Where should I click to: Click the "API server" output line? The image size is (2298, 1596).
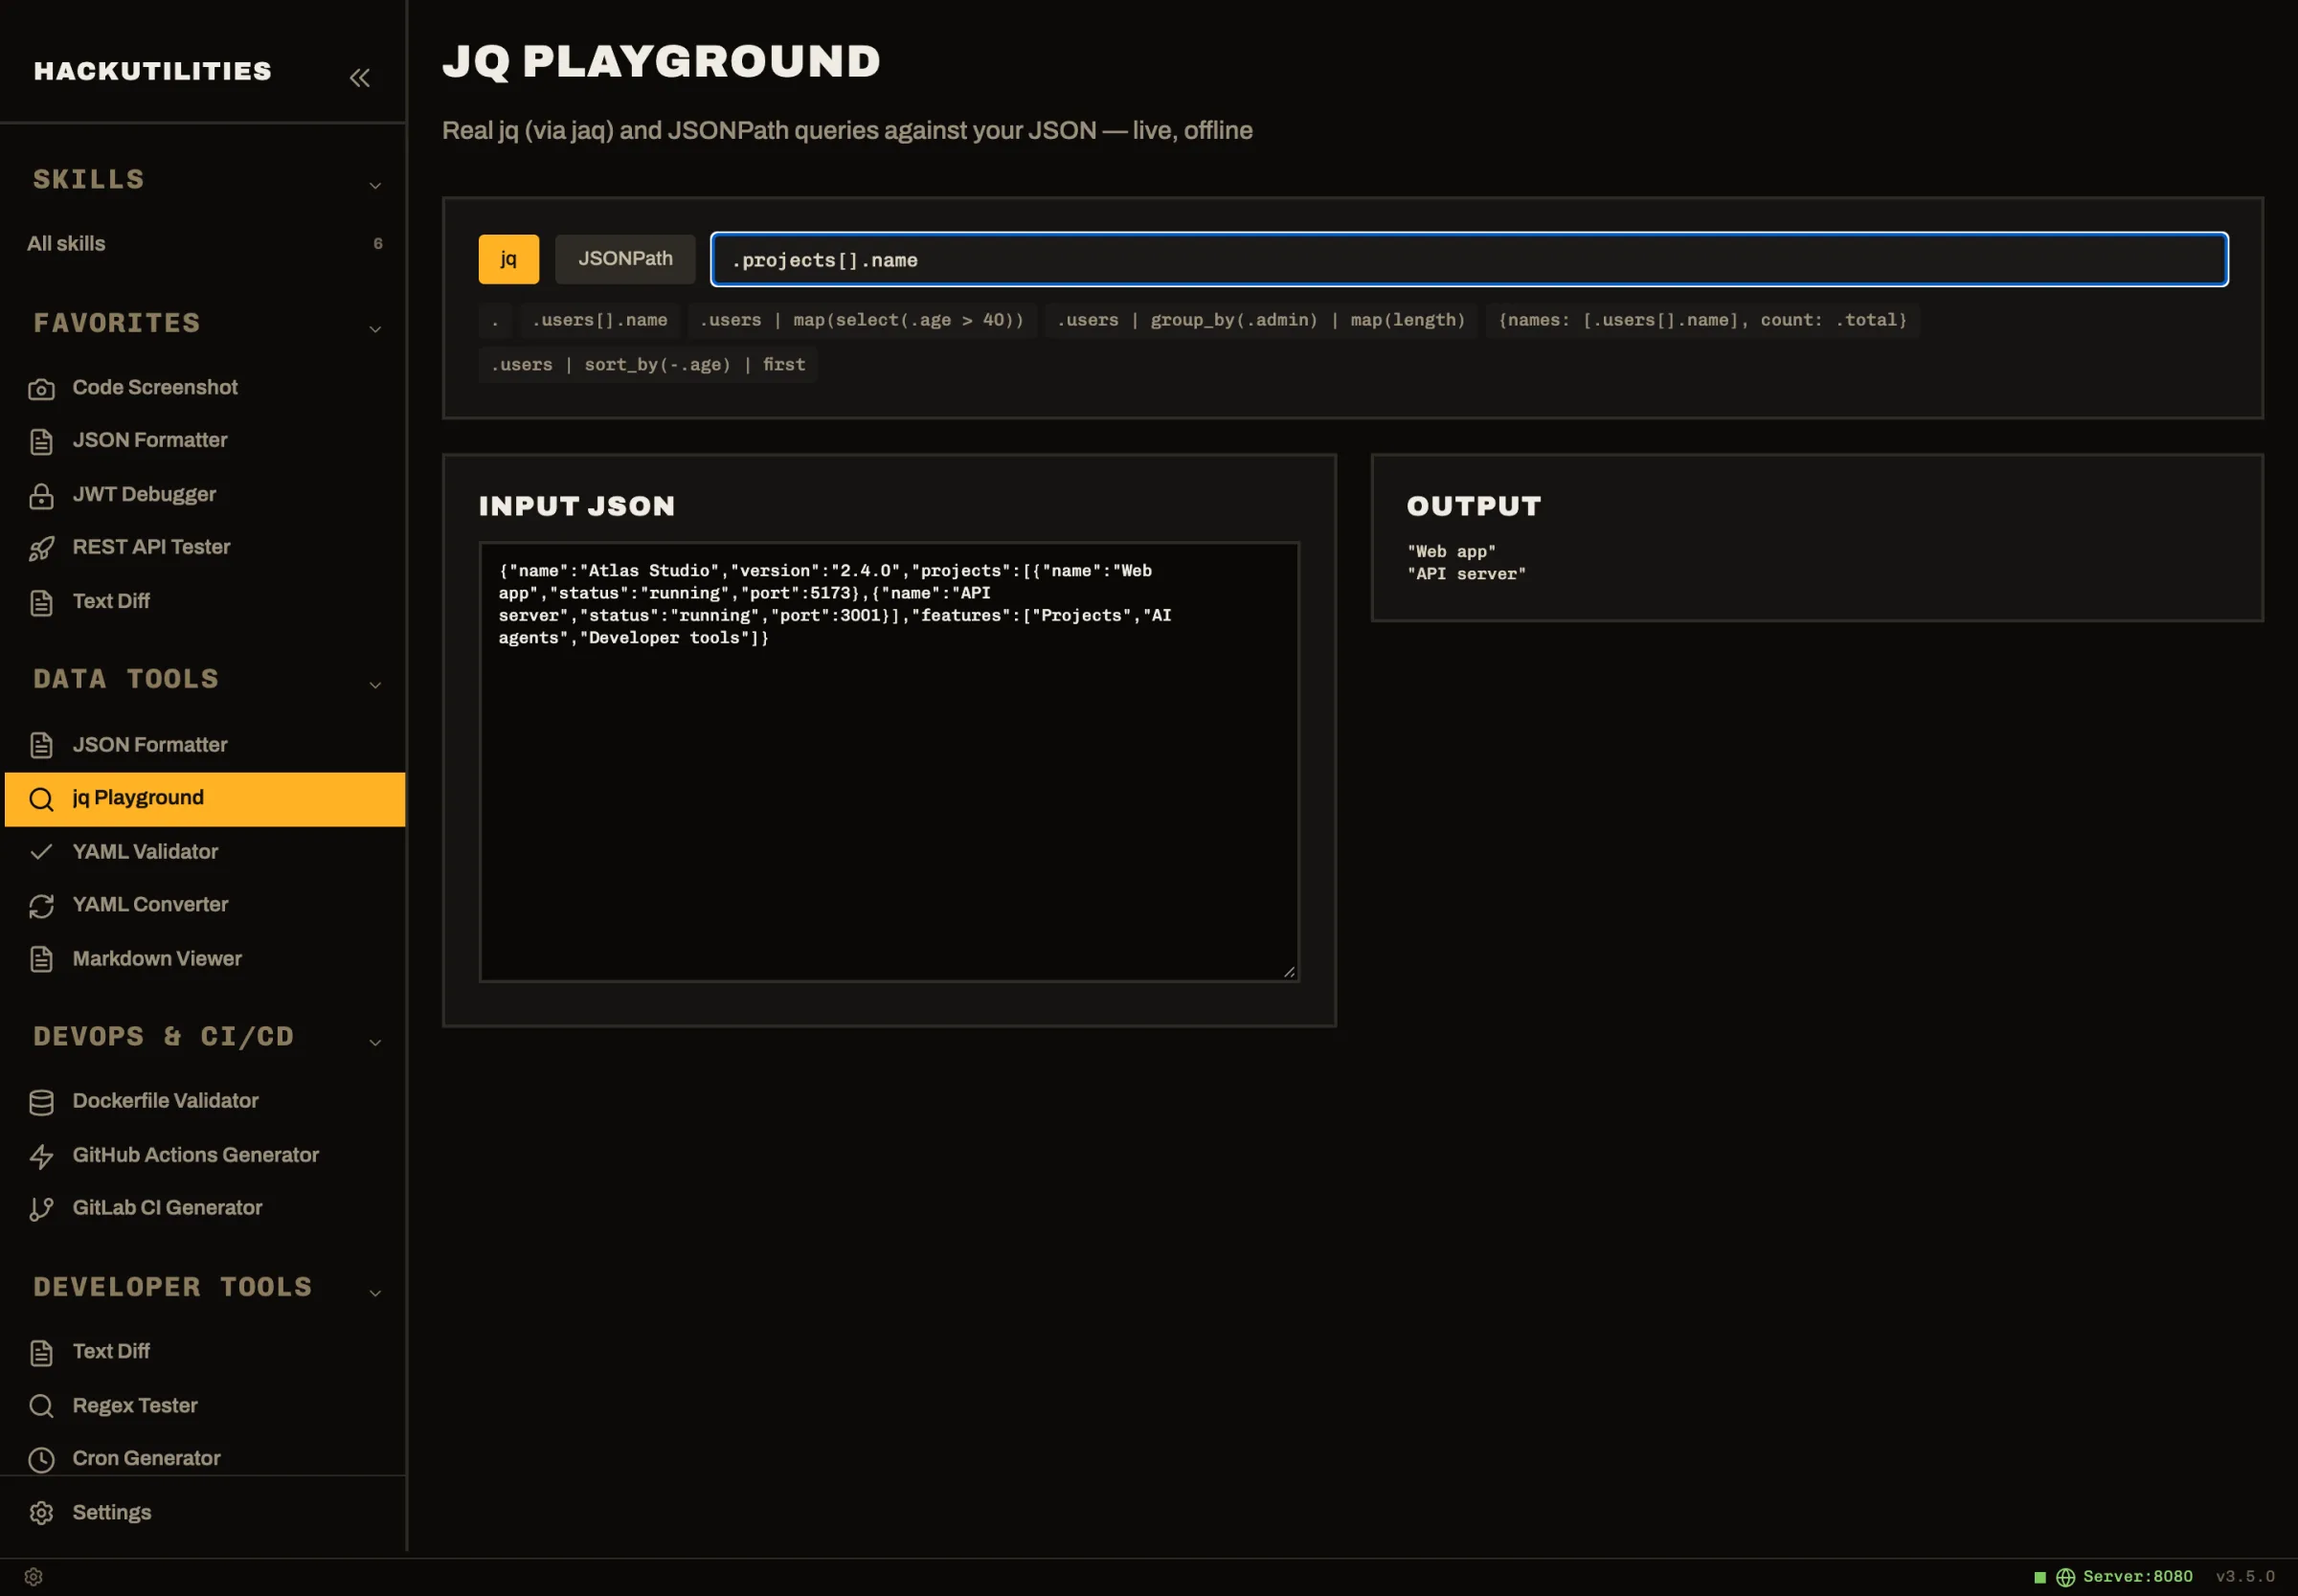[x=1466, y=574]
